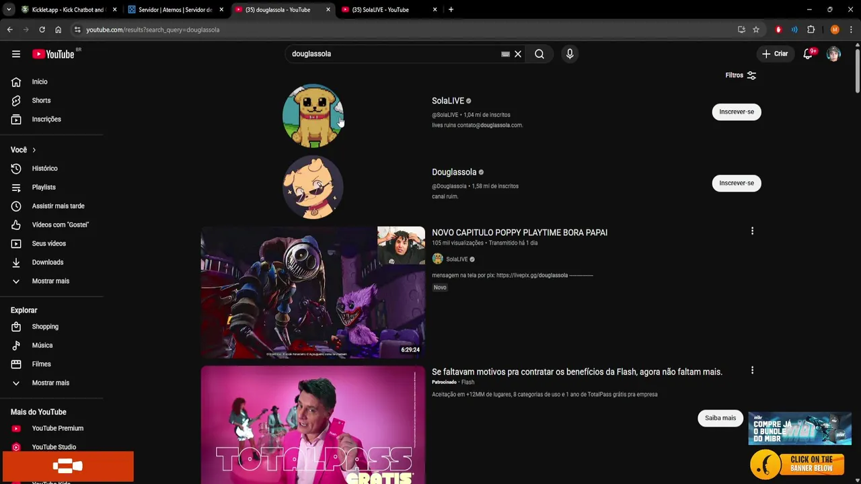Open Filtros search filters

[x=741, y=75]
